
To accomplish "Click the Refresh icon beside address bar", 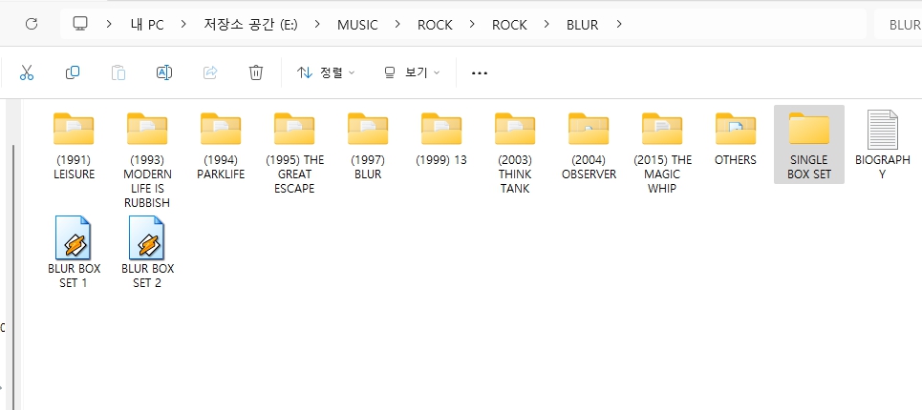I will point(31,25).
